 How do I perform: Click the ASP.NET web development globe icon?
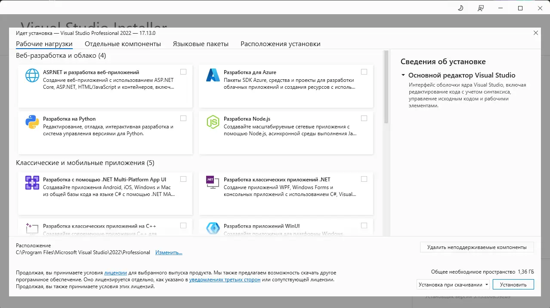pos(31,75)
